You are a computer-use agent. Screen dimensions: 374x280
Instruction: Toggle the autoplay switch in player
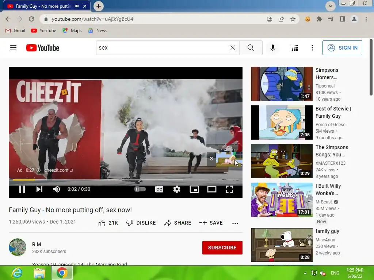pyautogui.click(x=140, y=189)
